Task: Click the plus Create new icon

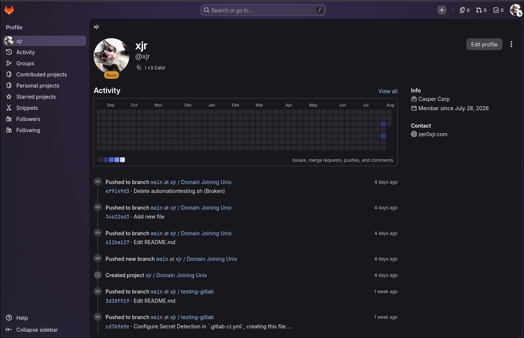Action: (442, 10)
